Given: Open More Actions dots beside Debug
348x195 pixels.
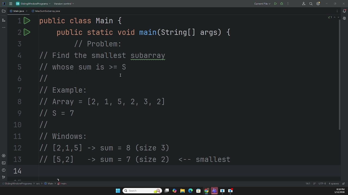Looking at the screenshot, I should click(288, 4).
